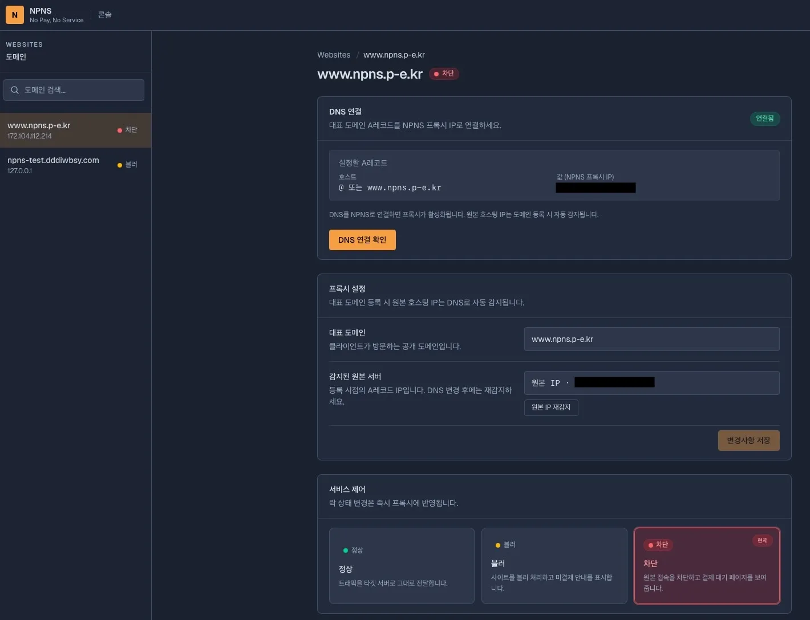The height and width of the screenshot is (620, 810).
Task: Click the www.npns.p-e.kr breadcrumb item
Action: tap(394, 55)
